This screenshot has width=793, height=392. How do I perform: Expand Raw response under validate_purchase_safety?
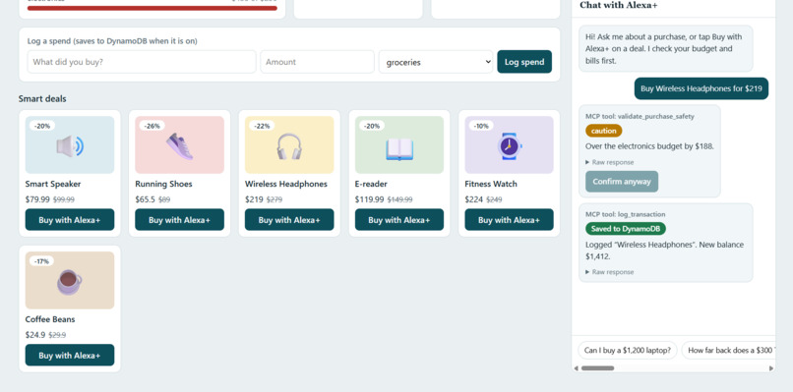[x=609, y=162]
